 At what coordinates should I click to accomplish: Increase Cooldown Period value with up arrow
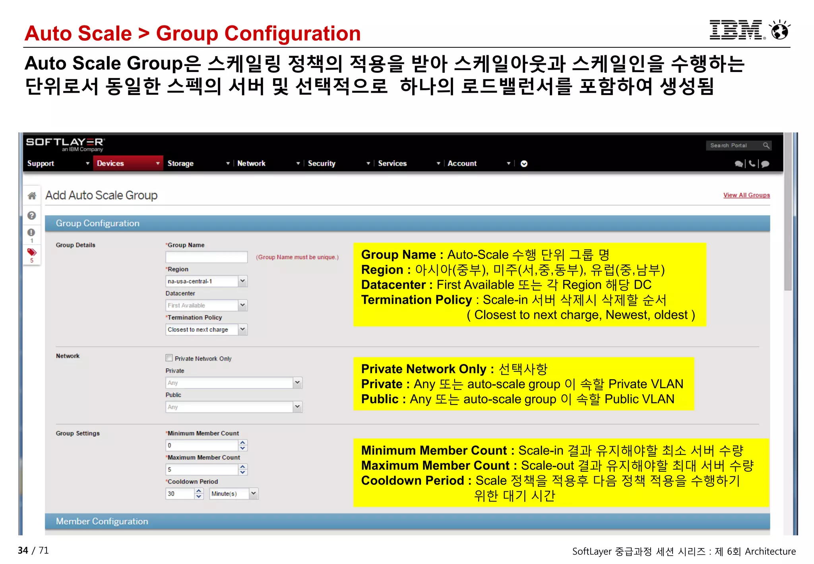click(x=199, y=491)
